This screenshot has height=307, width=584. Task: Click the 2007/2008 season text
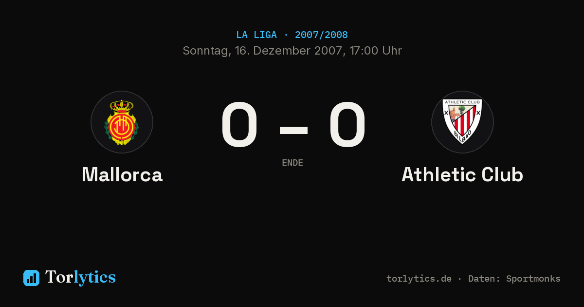click(x=321, y=35)
